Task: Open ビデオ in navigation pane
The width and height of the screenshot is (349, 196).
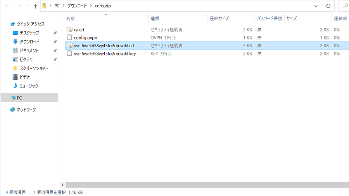Action: click(25, 77)
